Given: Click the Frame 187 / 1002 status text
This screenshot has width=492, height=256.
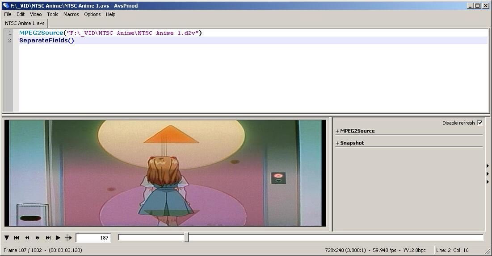Looking at the screenshot, I should 23,250.
